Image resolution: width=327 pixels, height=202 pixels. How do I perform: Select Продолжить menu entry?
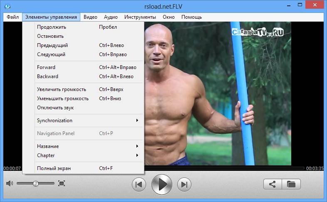click(x=83, y=27)
